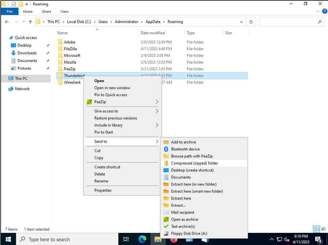Open the File ribbon tab
This screenshot has width=328, height=245.
pos(10,11)
